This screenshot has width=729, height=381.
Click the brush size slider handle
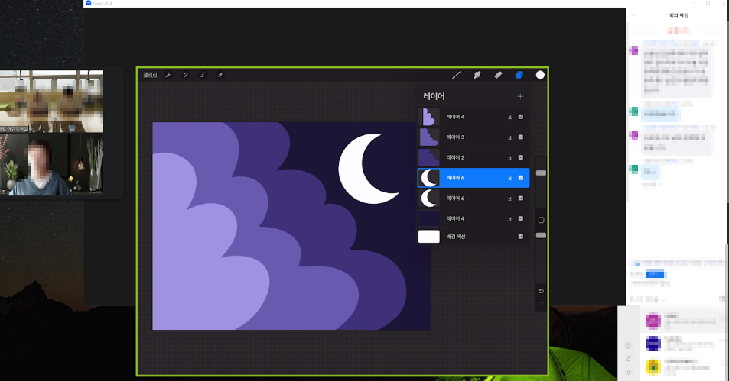tap(541, 173)
